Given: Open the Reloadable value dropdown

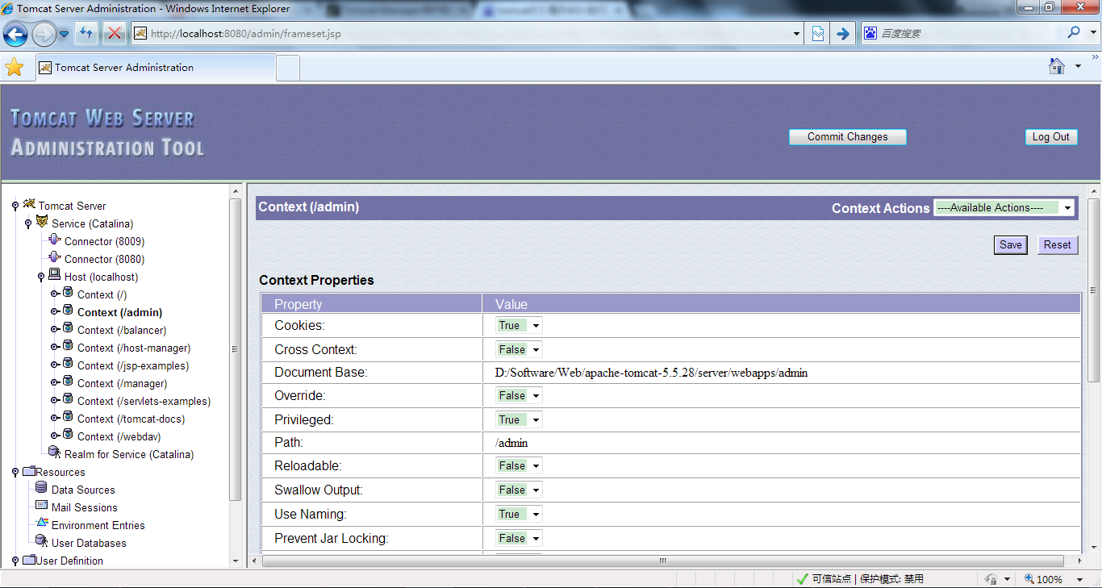Looking at the screenshot, I should (x=519, y=466).
